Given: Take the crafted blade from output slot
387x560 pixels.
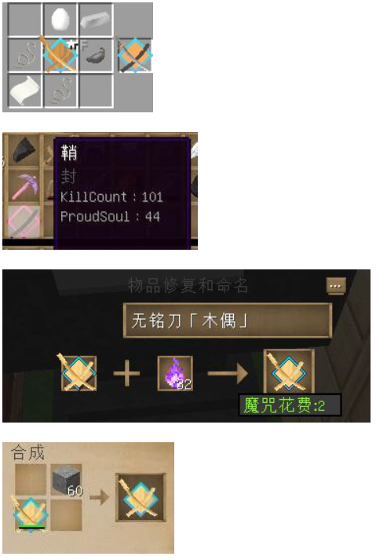Looking at the screenshot, I should tap(134, 55).
